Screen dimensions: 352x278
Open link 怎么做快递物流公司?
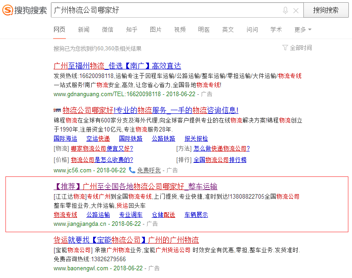point(222,148)
